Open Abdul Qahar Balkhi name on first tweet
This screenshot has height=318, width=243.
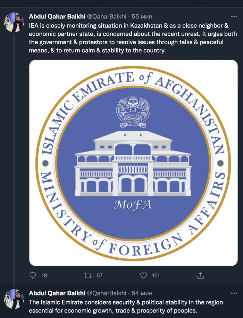click(x=57, y=16)
